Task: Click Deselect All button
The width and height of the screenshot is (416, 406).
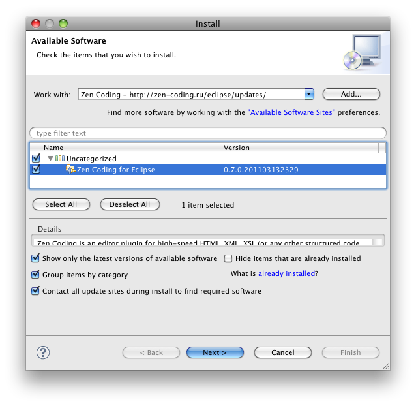Action: click(x=130, y=204)
